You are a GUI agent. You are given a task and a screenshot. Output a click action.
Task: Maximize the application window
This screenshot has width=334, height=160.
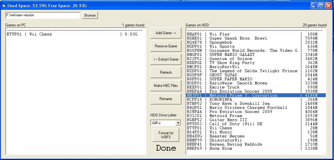tap(321, 6)
